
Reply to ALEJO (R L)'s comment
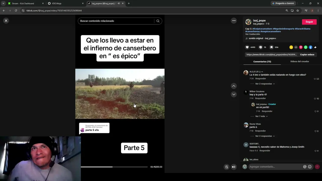[x=261, y=79]
